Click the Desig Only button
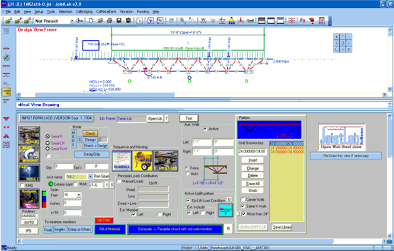The height and width of the screenshot is (251, 394). pos(92,154)
